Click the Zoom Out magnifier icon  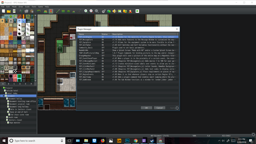(x=92, y=11)
